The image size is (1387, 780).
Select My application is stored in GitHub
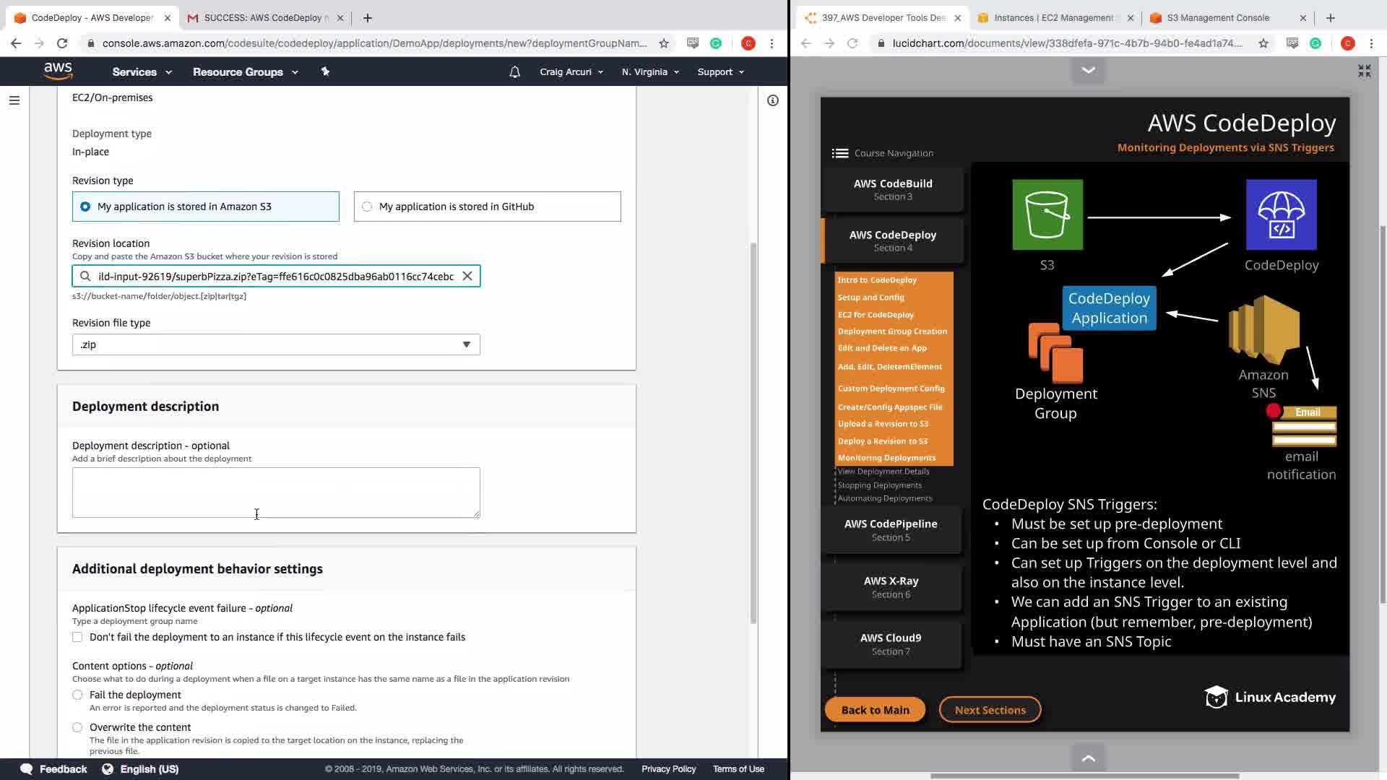pos(367,207)
